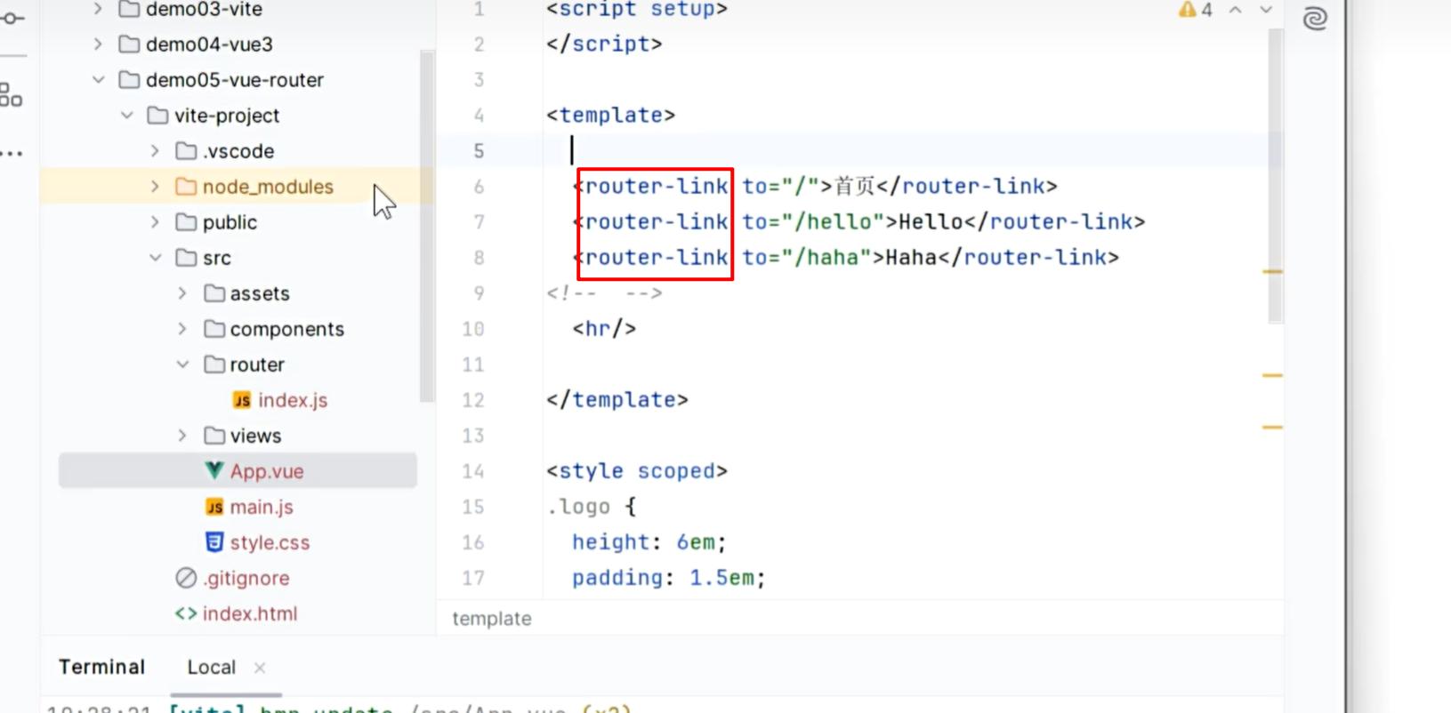1451x713 pixels.
Task: Click line number 10 in the gutter
Action: click(x=473, y=329)
